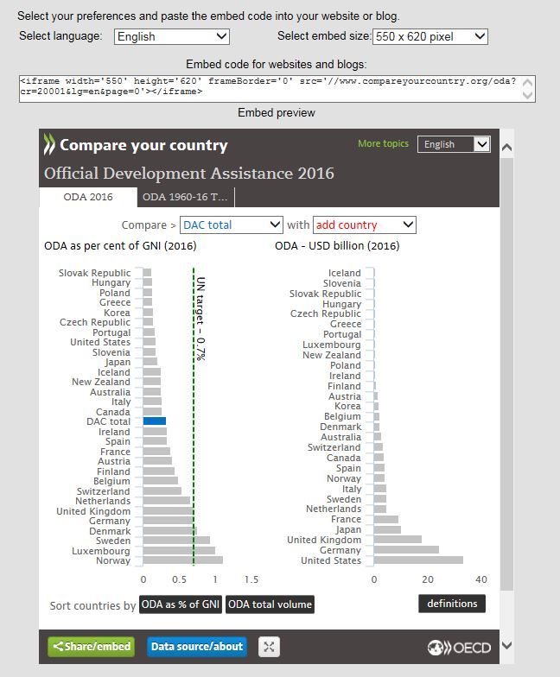Click the blue DAC total bar

pos(154,421)
